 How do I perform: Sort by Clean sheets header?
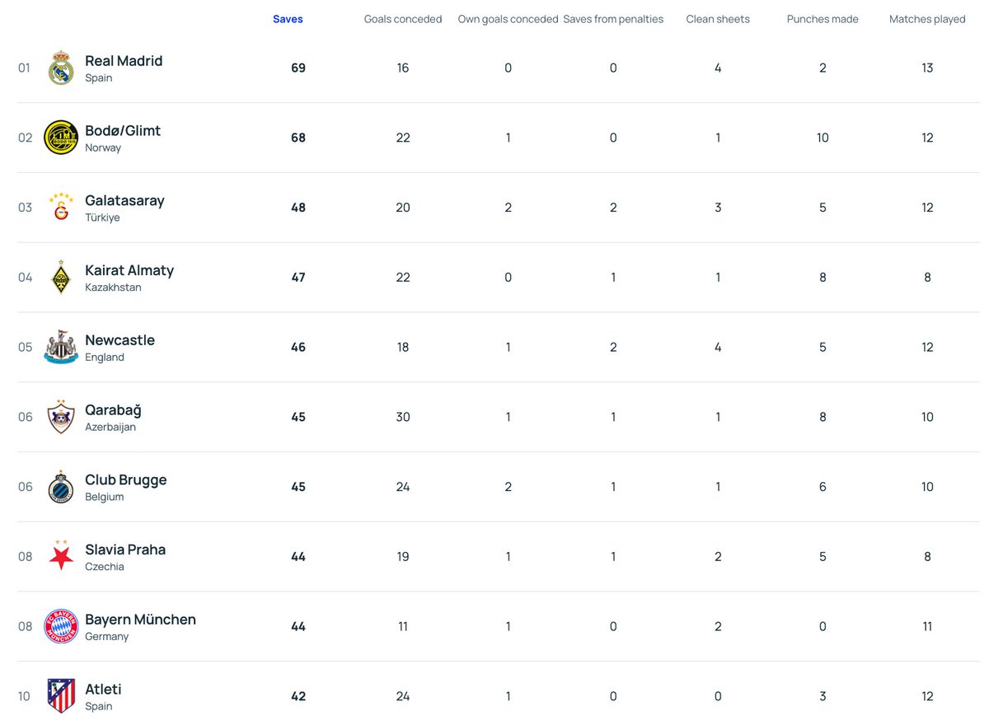pyautogui.click(x=718, y=19)
